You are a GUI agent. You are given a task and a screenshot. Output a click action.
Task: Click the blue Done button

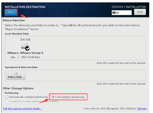tap(11, 12)
